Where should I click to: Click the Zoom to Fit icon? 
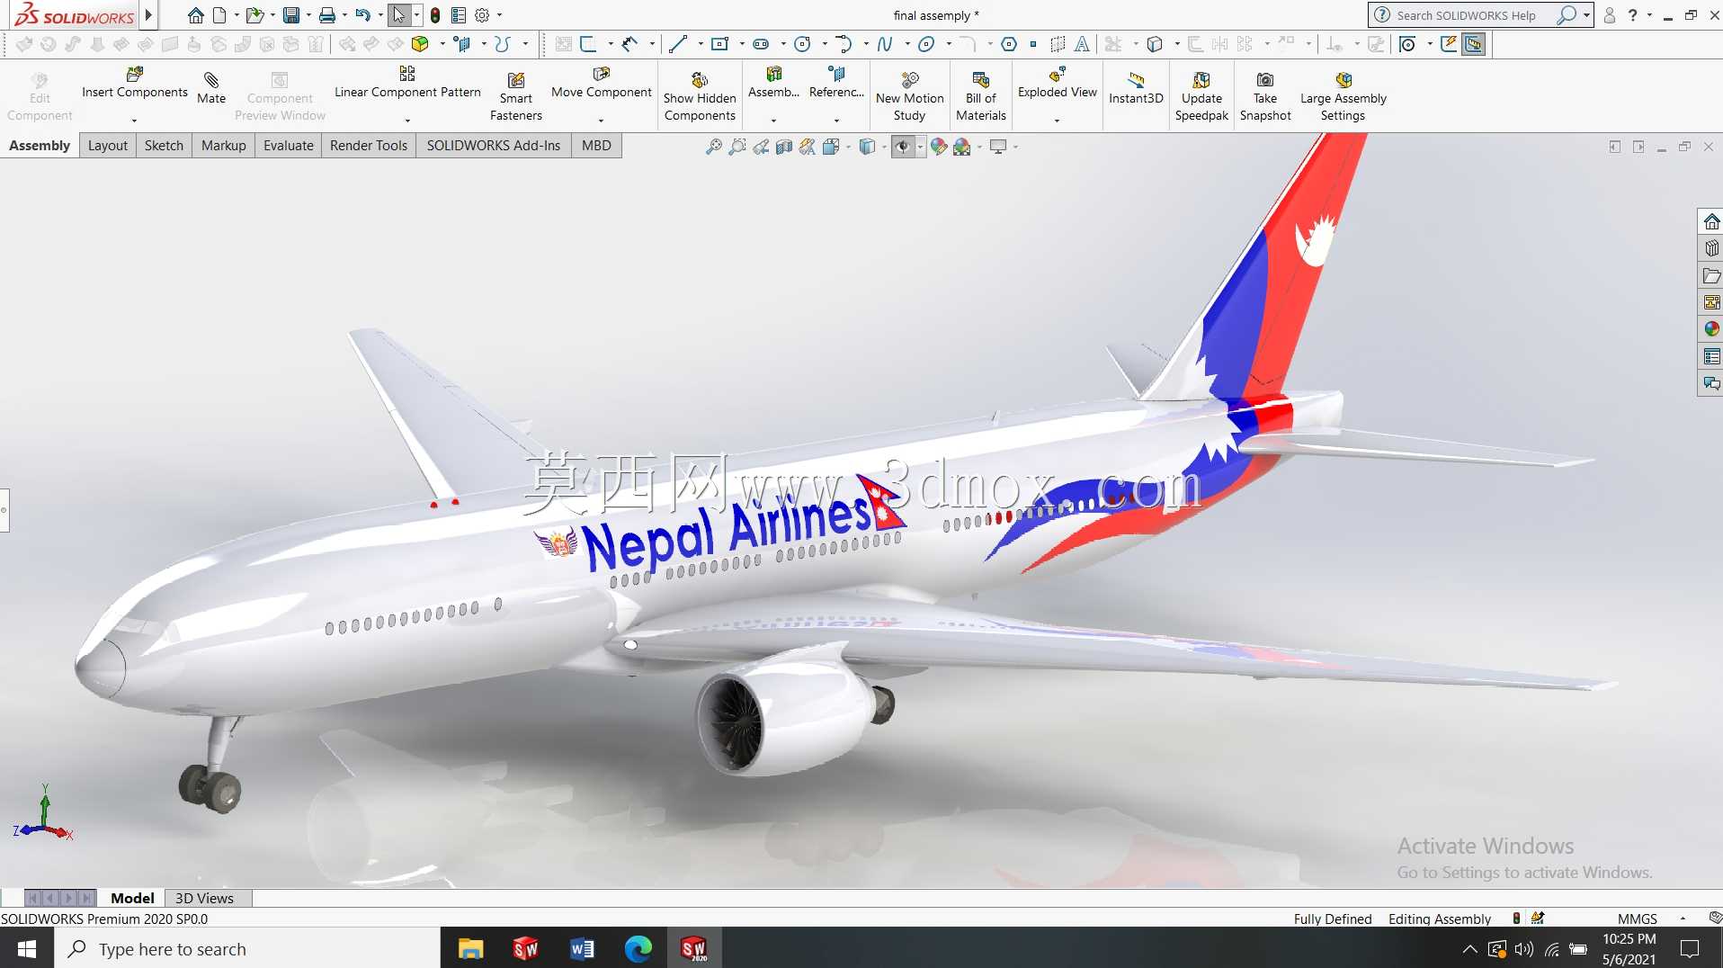point(714,147)
